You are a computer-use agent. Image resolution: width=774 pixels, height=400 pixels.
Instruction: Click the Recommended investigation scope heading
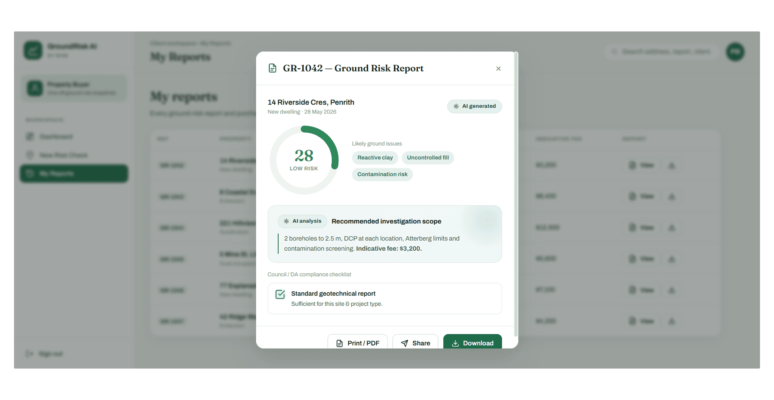pyautogui.click(x=386, y=221)
